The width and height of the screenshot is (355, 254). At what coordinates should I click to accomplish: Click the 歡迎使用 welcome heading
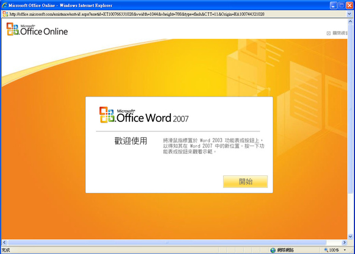click(x=131, y=141)
